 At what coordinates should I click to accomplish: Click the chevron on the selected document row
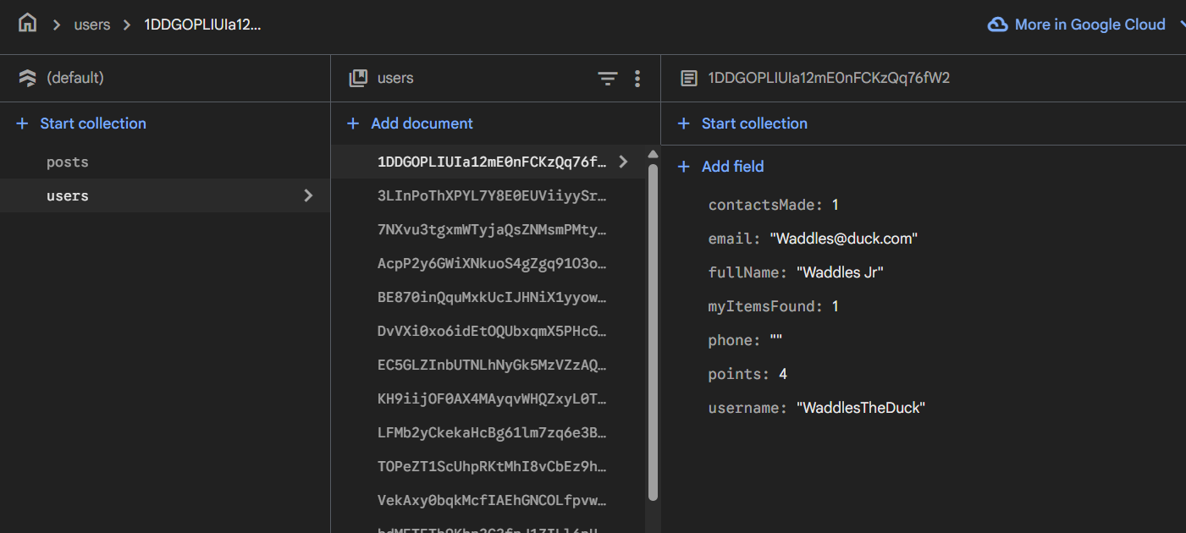[624, 162]
